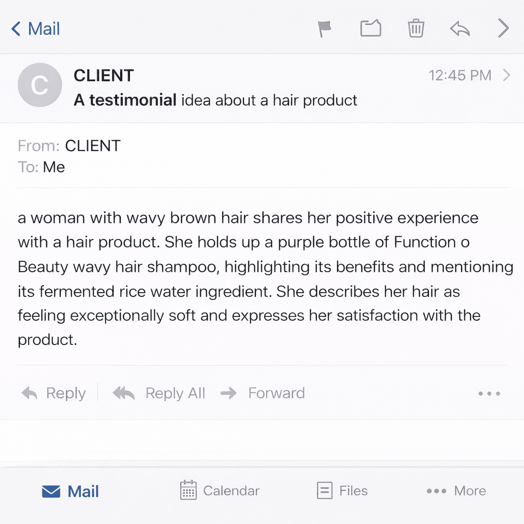Click the CLIENT sender avatar circle

39,85
